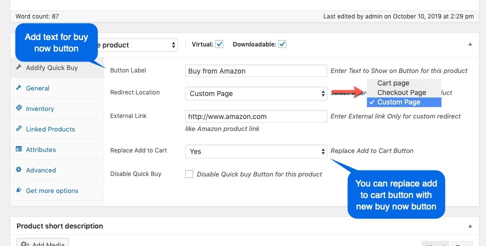Screen dimensions: 486x246
Task: Click the Linked Products link icon
Action: click(x=19, y=129)
